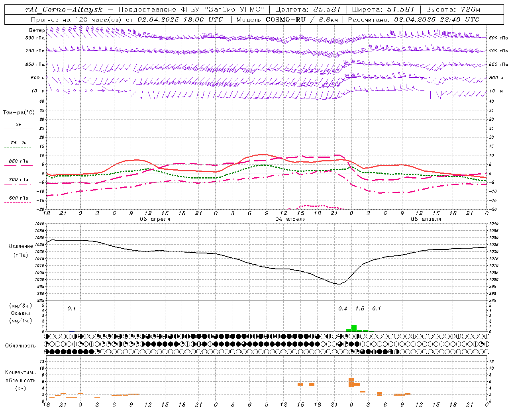This screenshot has height=408, width=510.
Task: Click the Конвективн. облачность (км) label
Action: [20, 380]
